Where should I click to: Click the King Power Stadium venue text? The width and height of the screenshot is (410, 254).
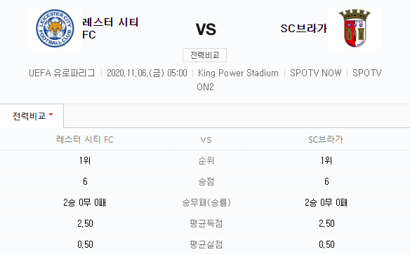pos(238,73)
